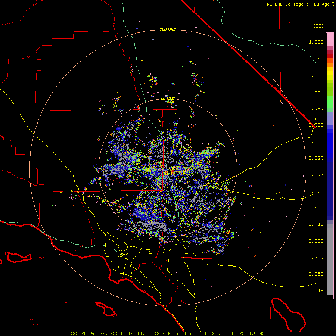Select the 0.520 scale value

point(316,192)
